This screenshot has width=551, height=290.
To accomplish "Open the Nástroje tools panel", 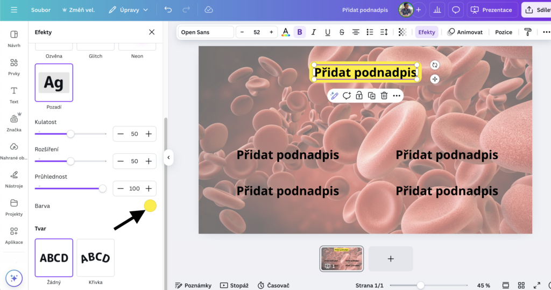I will (14, 179).
